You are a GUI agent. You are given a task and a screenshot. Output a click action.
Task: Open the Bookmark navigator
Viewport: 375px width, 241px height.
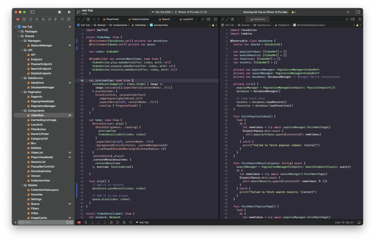30,19
